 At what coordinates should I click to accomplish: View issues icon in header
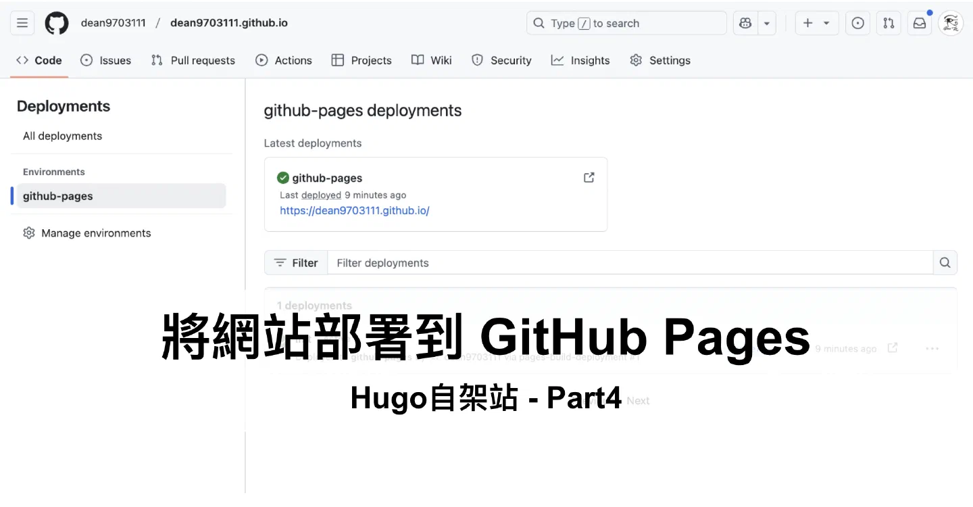coord(857,23)
